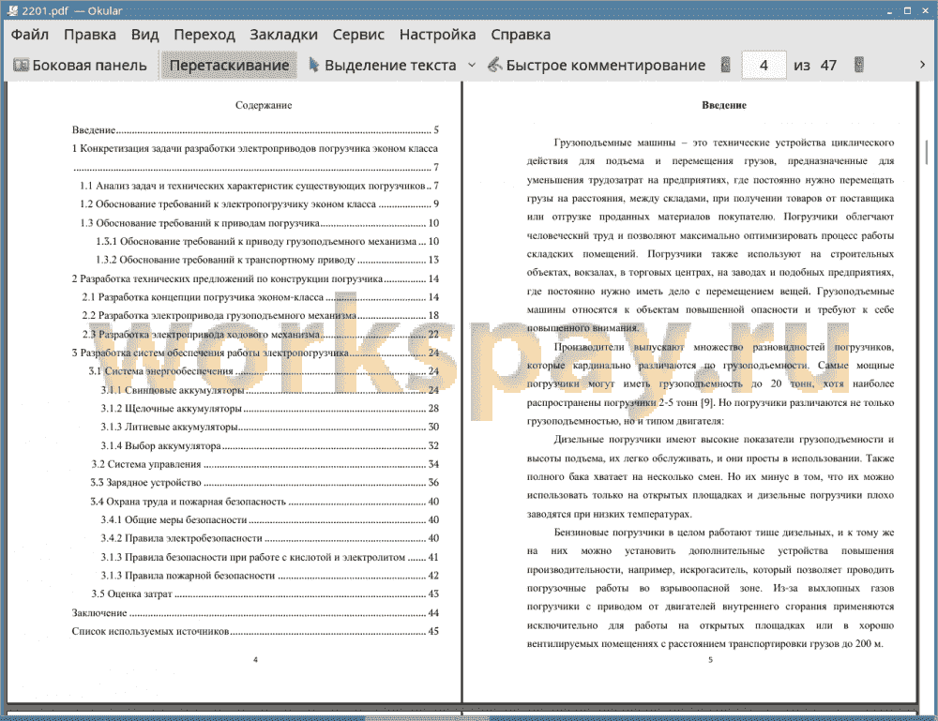
Task: Click the Быстрое комментирование button
Action: (x=597, y=66)
